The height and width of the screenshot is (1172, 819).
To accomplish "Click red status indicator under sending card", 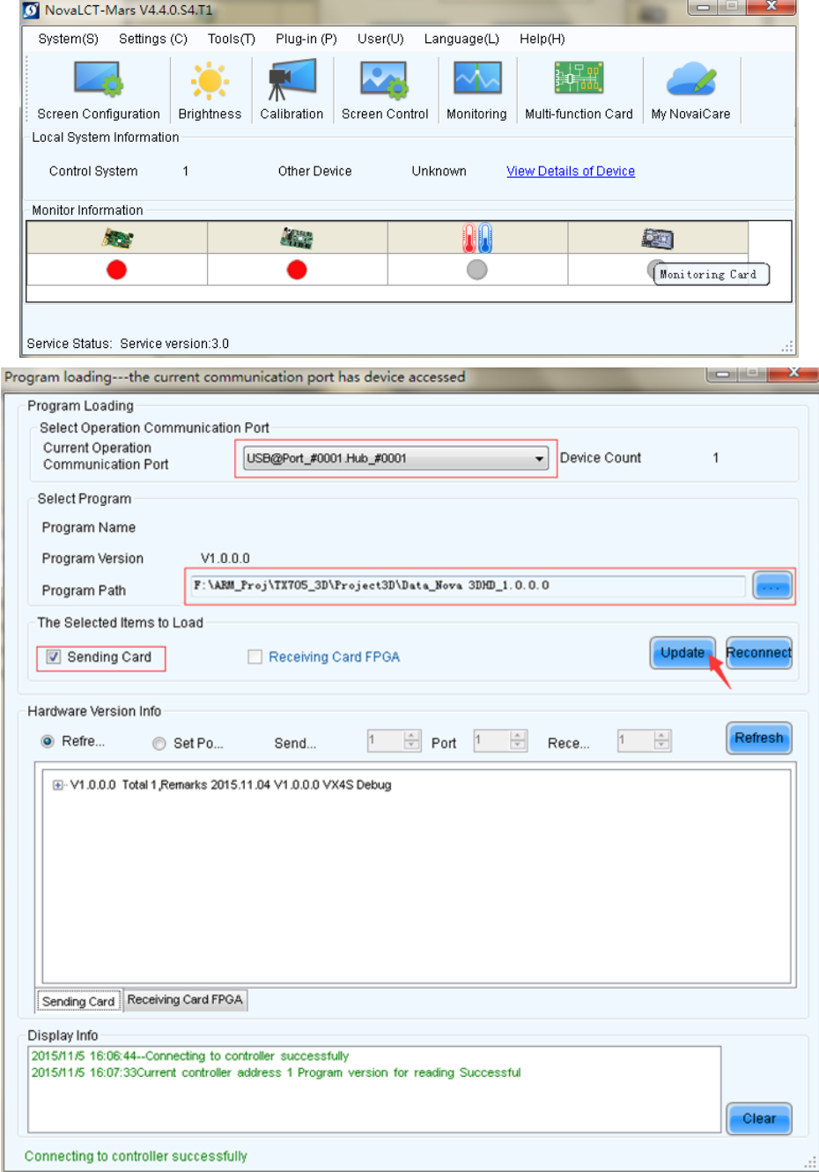I will tap(116, 270).
